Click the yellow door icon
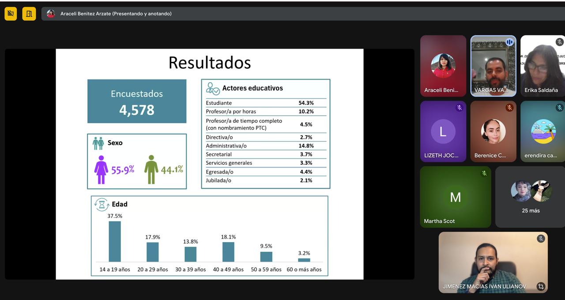The width and height of the screenshot is (565, 300). [29, 14]
